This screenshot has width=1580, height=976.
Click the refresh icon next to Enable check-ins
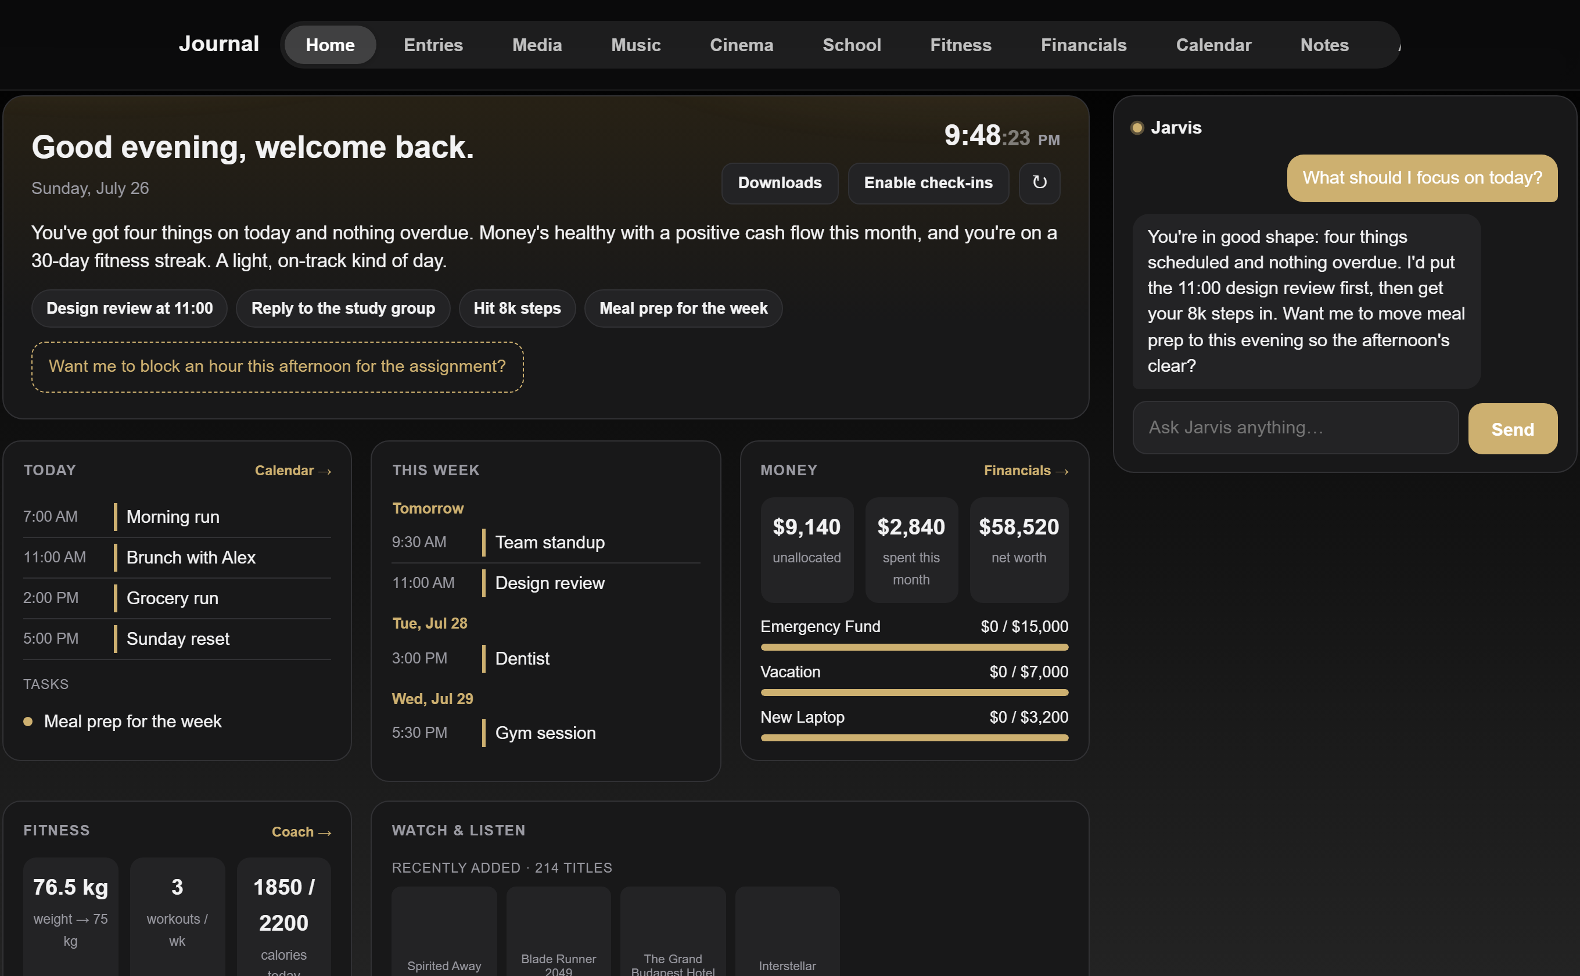(1039, 182)
